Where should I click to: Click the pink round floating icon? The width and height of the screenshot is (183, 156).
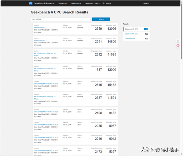tap(178, 45)
